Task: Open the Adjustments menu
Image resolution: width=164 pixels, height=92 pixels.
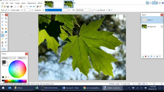Action: coord(32,3)
